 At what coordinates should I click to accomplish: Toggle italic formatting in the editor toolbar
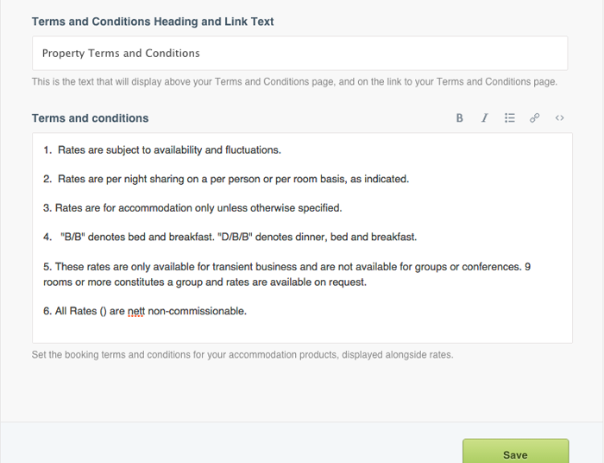(485, 118)
